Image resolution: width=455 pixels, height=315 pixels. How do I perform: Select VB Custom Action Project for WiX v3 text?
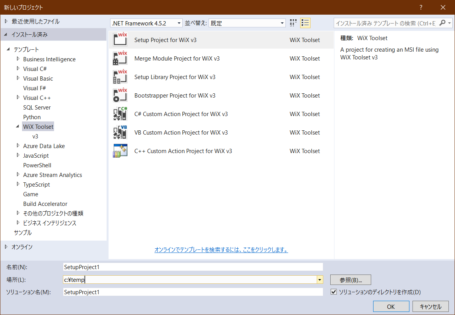point(181,132)
